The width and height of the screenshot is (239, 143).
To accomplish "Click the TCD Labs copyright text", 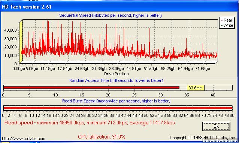I will click(203, 138).
